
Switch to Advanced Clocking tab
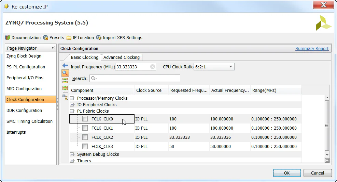(x=122, y=57)
